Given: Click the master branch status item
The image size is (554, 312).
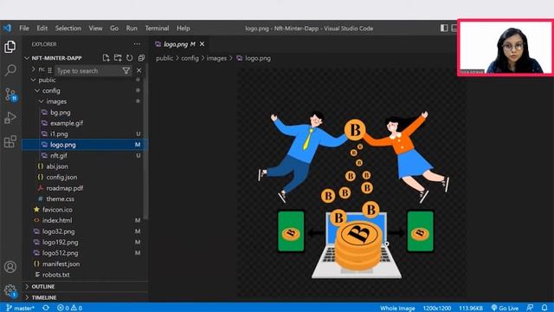Looking at the screenshot, I should point(21,308).
